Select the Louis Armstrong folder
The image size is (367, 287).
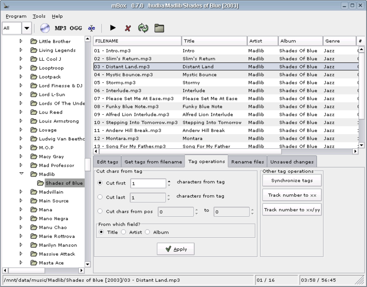click(x=59, y=121)
